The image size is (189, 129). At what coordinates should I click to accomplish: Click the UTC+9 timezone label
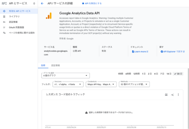coord(48,127)
